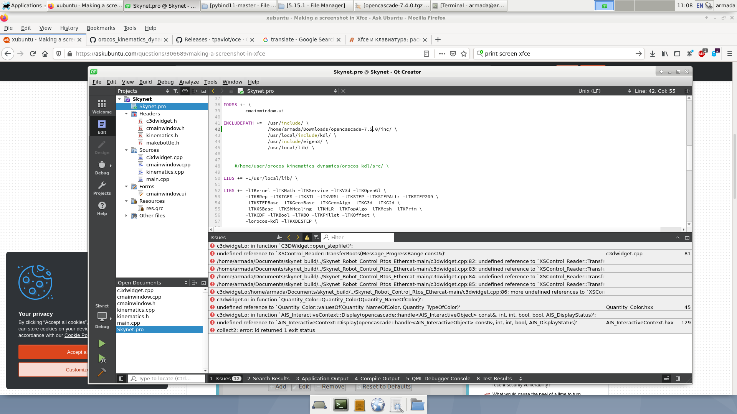Toggle progress details button in status bar
This screenshot has height=414, width=737.
pyautogui.click(x=666, y=378)
